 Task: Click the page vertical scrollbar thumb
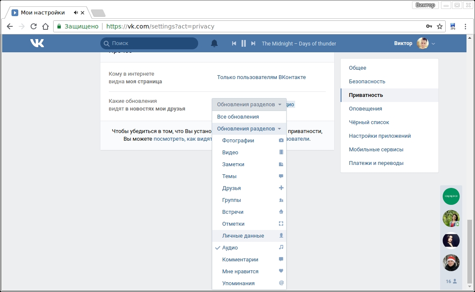point(469,251)
